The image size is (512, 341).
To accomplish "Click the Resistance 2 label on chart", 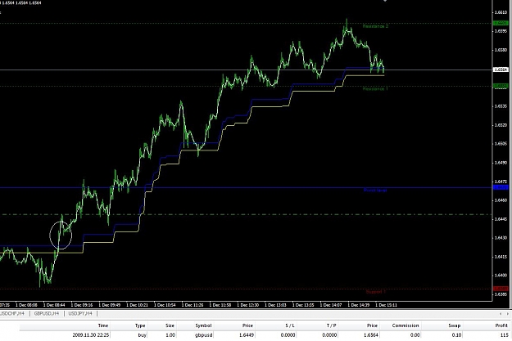I will [x=375, y=26].
